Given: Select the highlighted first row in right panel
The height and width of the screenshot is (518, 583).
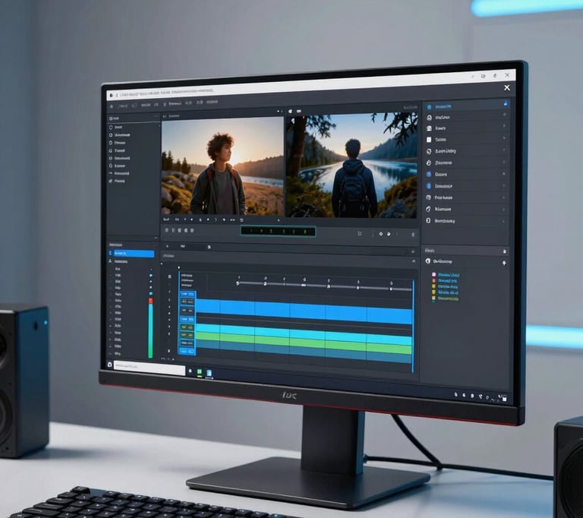Looking at the screenshot, I should click(467, 106).
